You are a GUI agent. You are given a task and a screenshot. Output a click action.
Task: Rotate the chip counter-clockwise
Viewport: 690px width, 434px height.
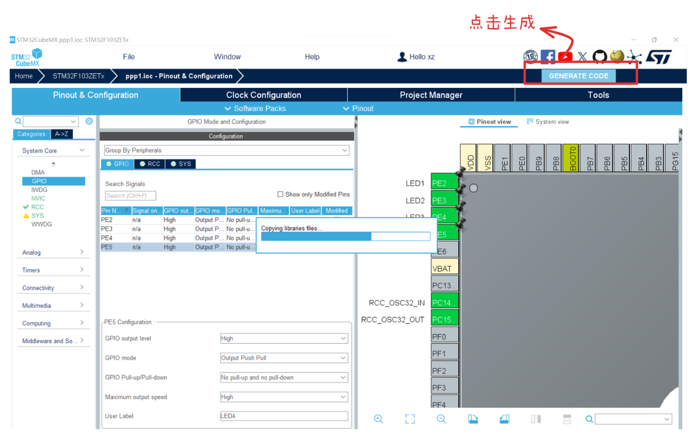pos(504,419)
